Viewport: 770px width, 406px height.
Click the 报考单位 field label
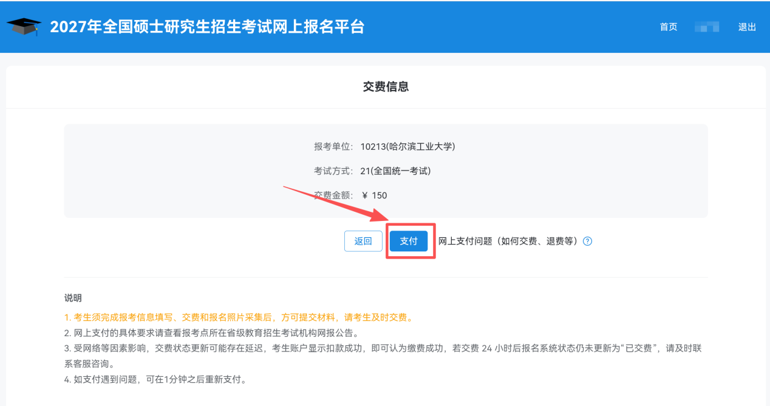point(333,146)
